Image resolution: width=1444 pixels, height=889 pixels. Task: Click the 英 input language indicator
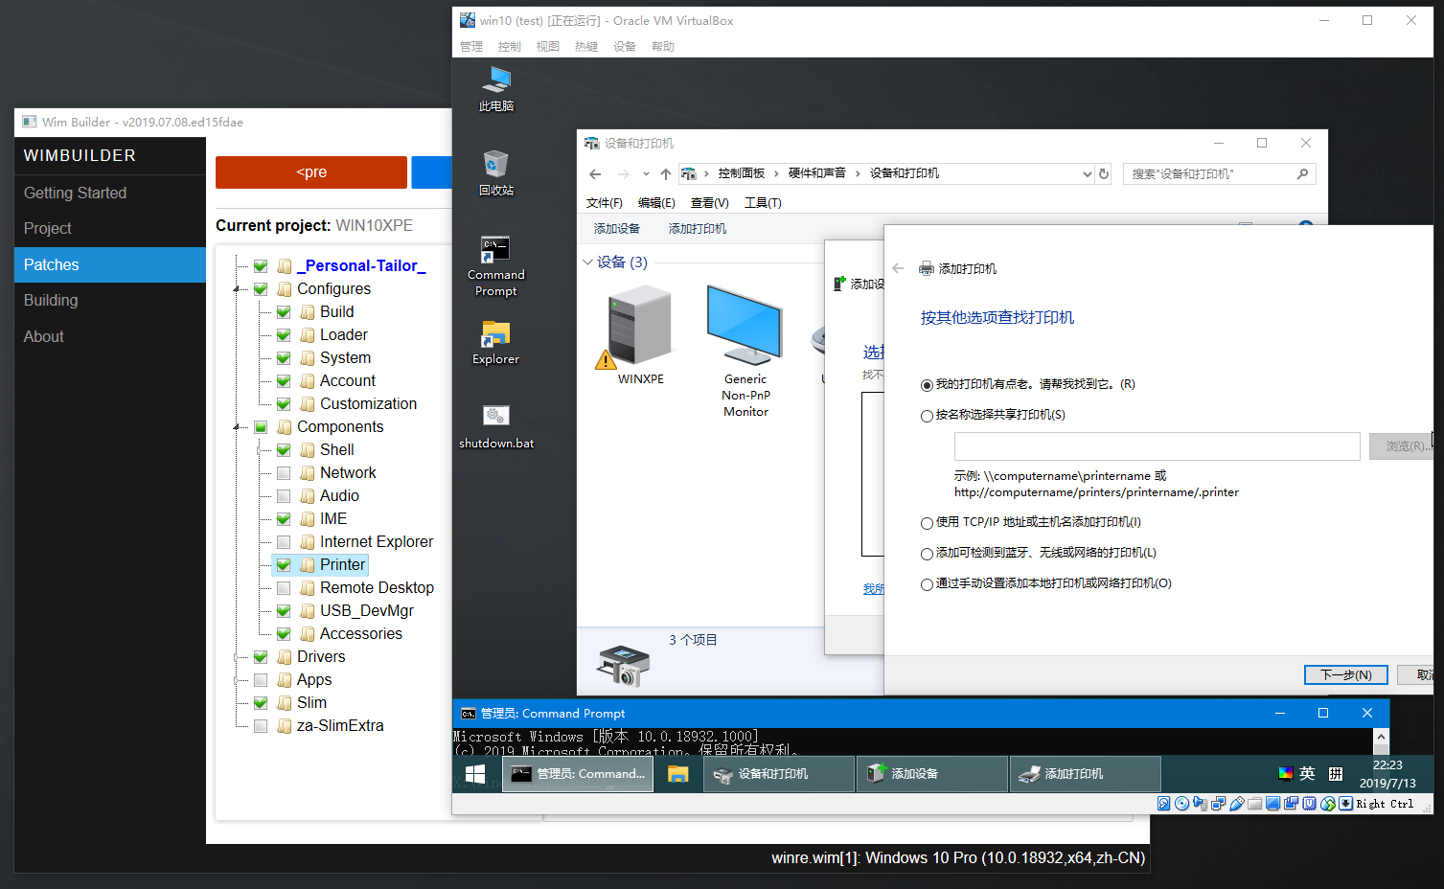(1307, 774)
